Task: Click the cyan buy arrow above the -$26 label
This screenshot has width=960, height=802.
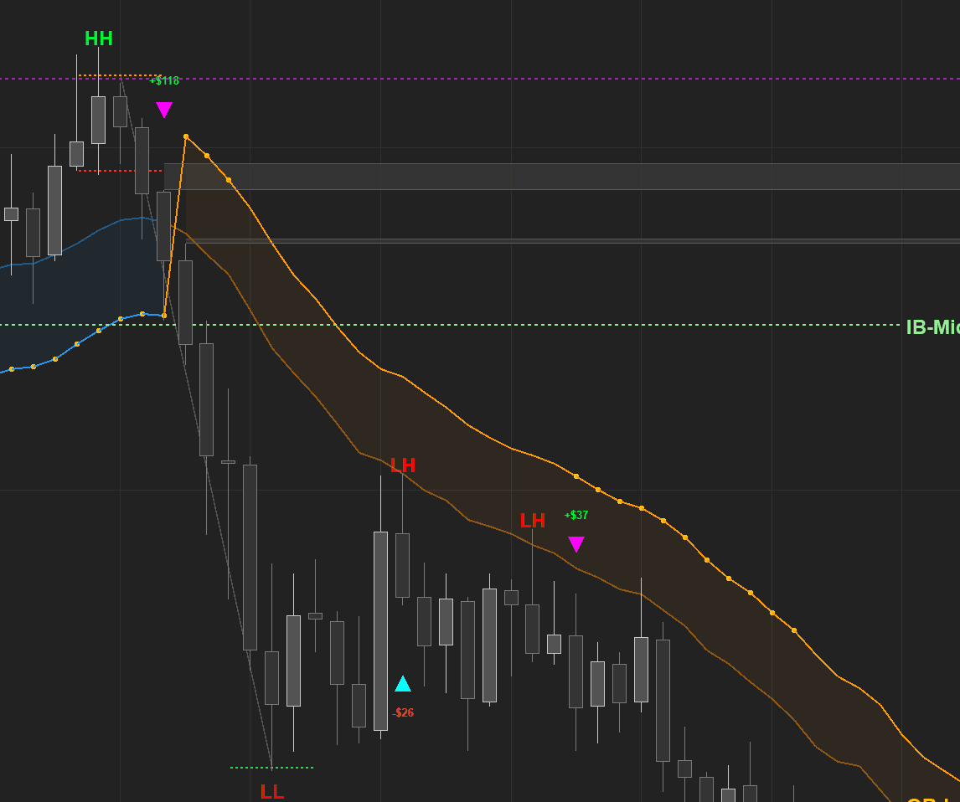Action: (x=402, y=684)
